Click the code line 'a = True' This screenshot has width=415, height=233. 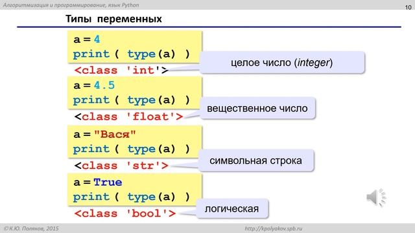(x=98, y=183)
